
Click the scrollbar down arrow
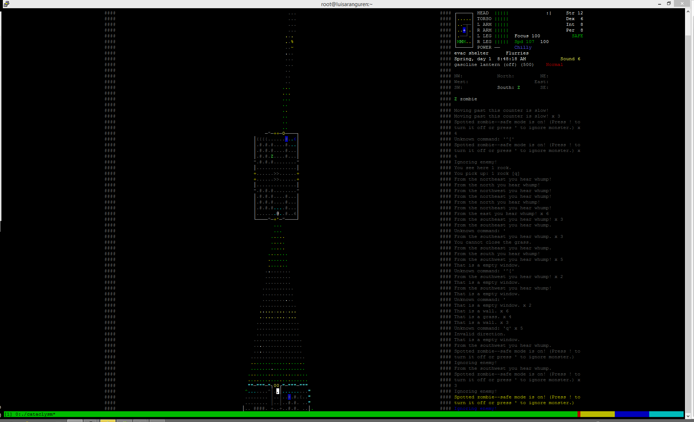[x=688, y=416]
